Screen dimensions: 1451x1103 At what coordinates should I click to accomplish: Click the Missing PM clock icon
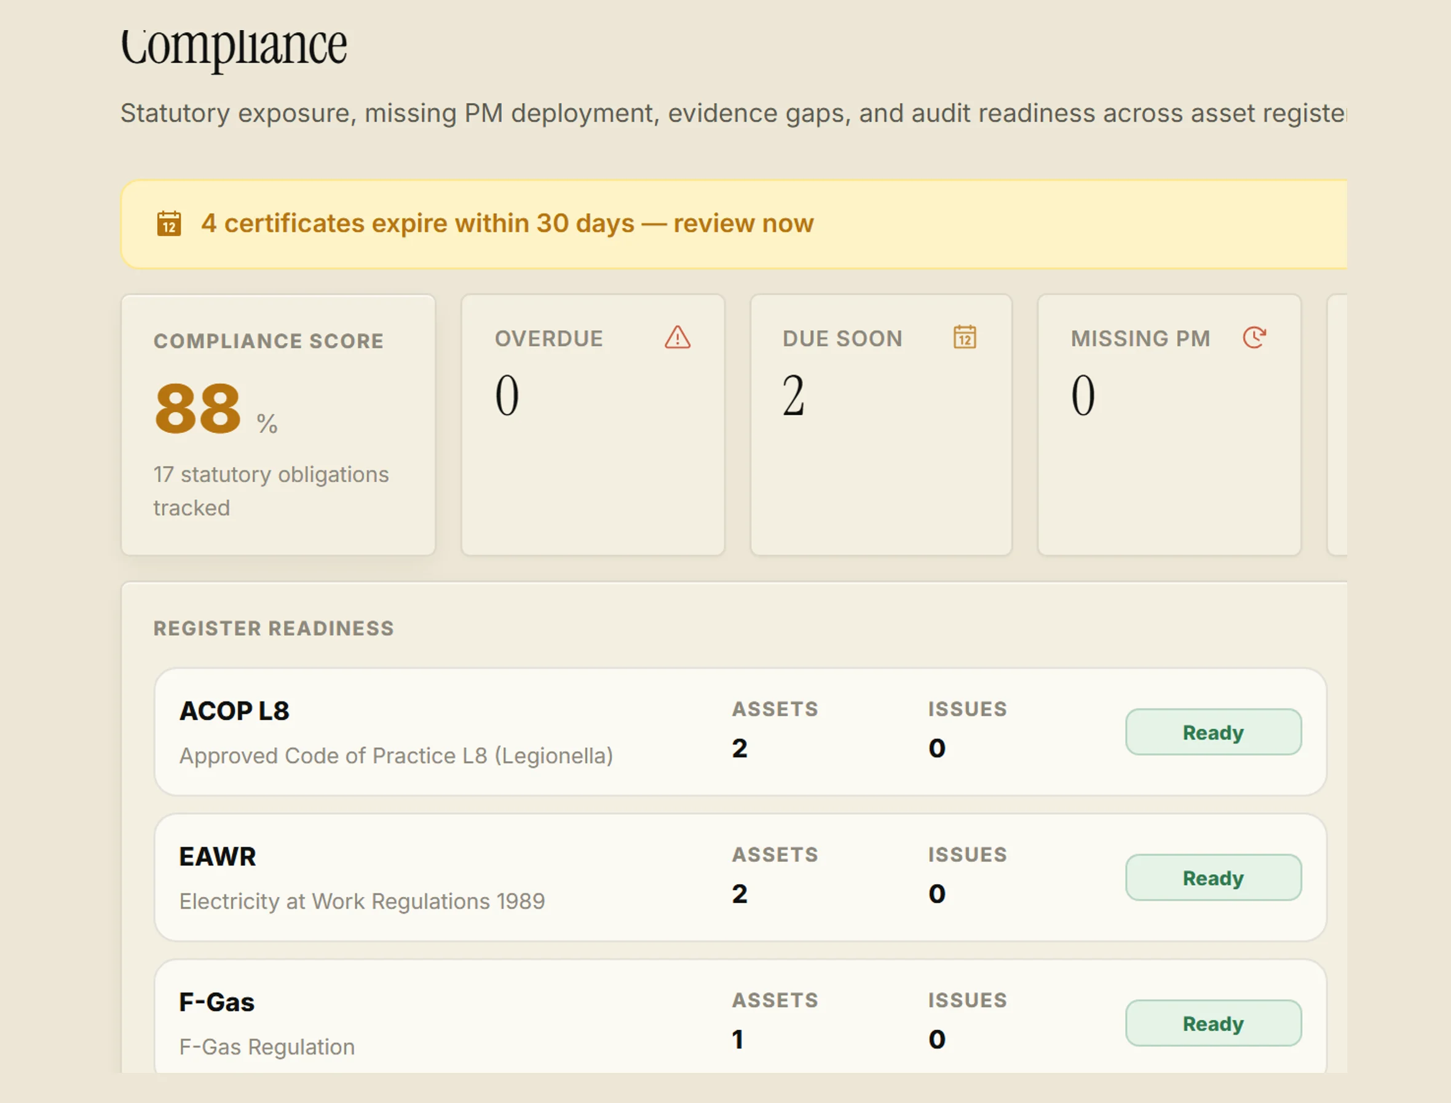[1254, 338]
